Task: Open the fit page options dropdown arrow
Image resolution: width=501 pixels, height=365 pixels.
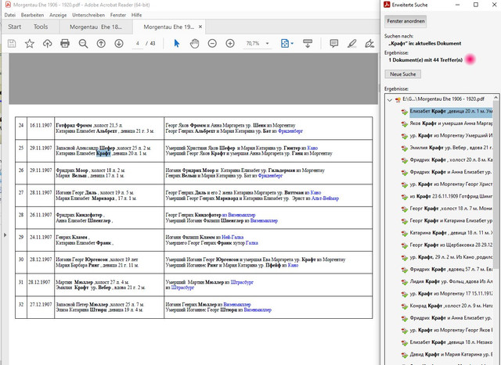Action: [292, 44]
